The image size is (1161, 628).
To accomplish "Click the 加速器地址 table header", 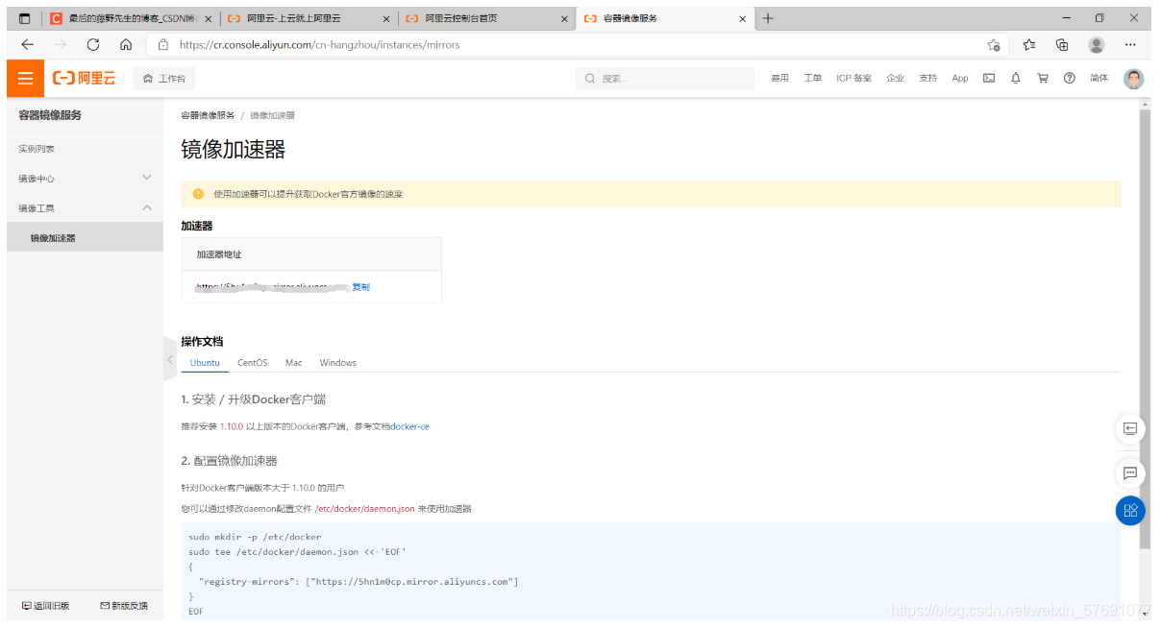I will tap(311, 254).
